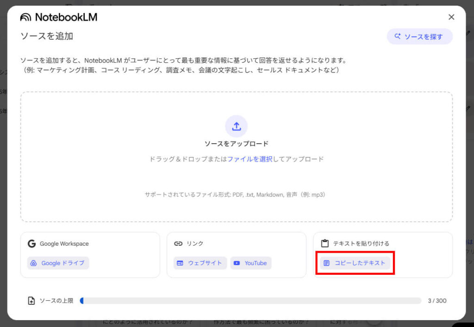Click the NotebookLM logo icon

point(25,17)
